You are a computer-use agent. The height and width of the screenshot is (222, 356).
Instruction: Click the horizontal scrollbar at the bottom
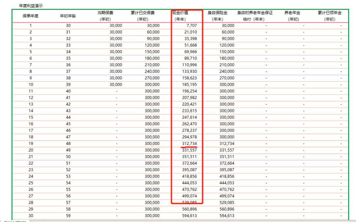tap(165, 221)
